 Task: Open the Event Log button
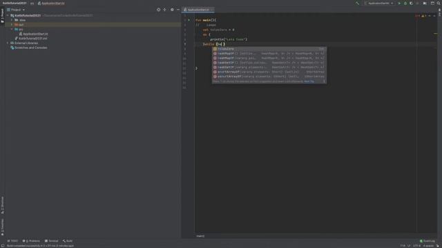coord(427,241)
